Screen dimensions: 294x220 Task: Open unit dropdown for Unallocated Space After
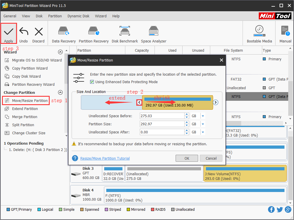point(203,132)
